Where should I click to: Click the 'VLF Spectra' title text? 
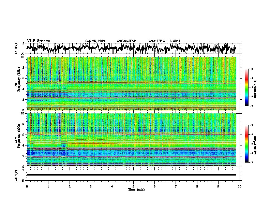pos(39,41)
